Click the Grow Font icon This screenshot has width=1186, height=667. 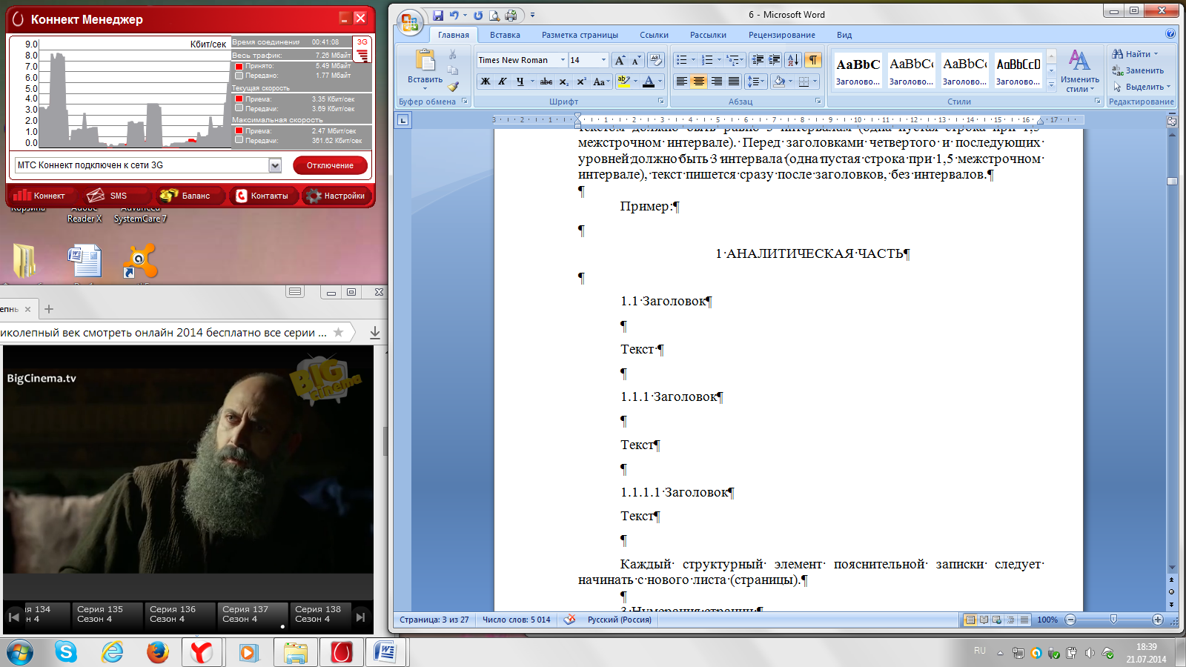(x=620, y=60)
